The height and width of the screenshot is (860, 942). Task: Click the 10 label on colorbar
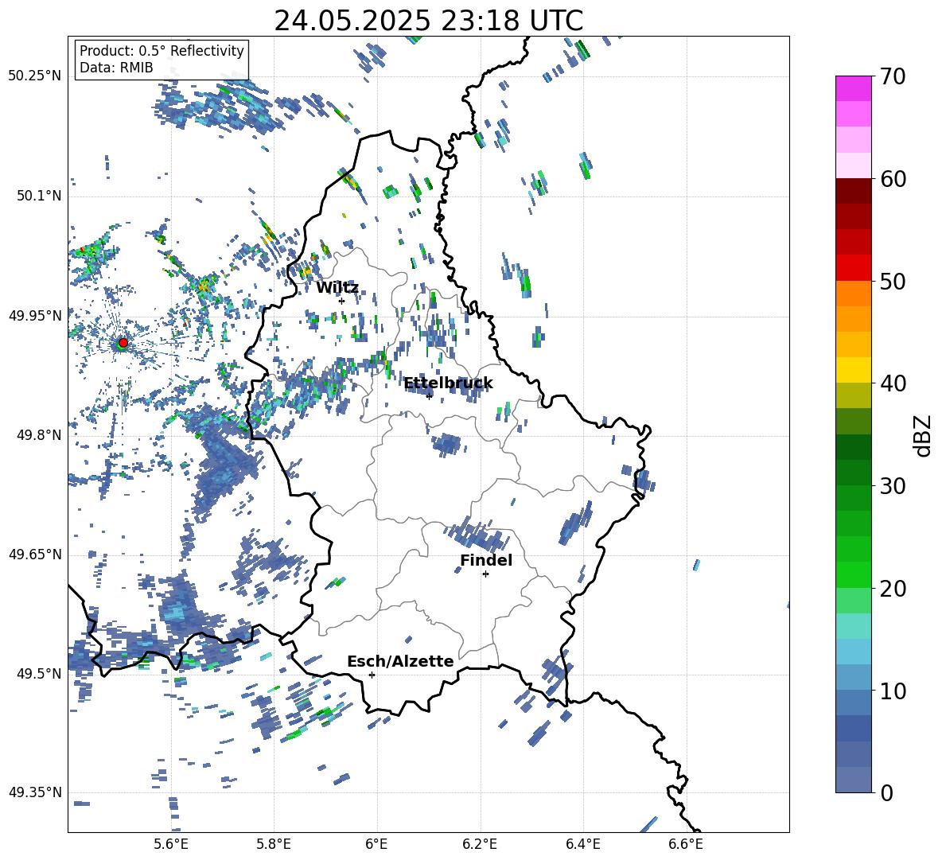coord(893,691)
